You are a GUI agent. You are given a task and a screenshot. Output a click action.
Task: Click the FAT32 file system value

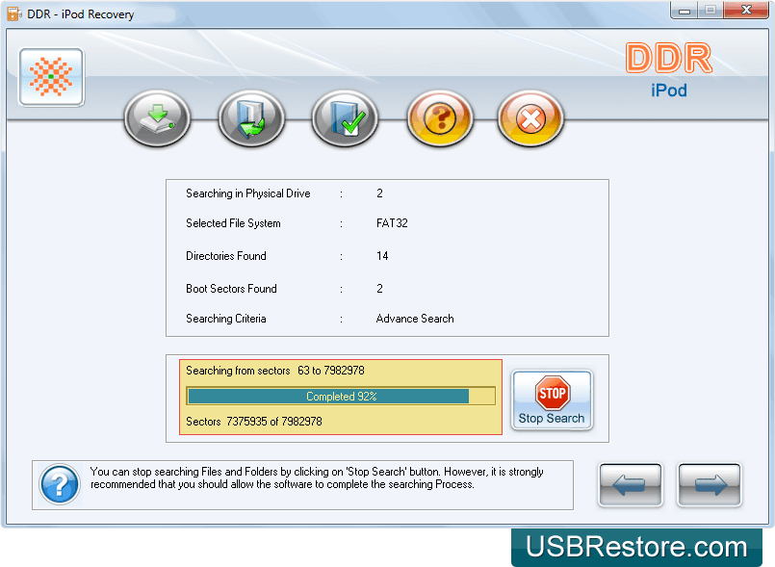click(392, 223)
